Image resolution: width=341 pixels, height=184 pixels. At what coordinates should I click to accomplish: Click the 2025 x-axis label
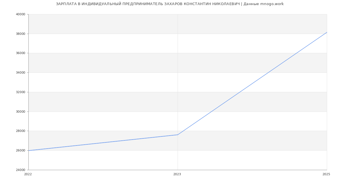[x=326, y=174]
